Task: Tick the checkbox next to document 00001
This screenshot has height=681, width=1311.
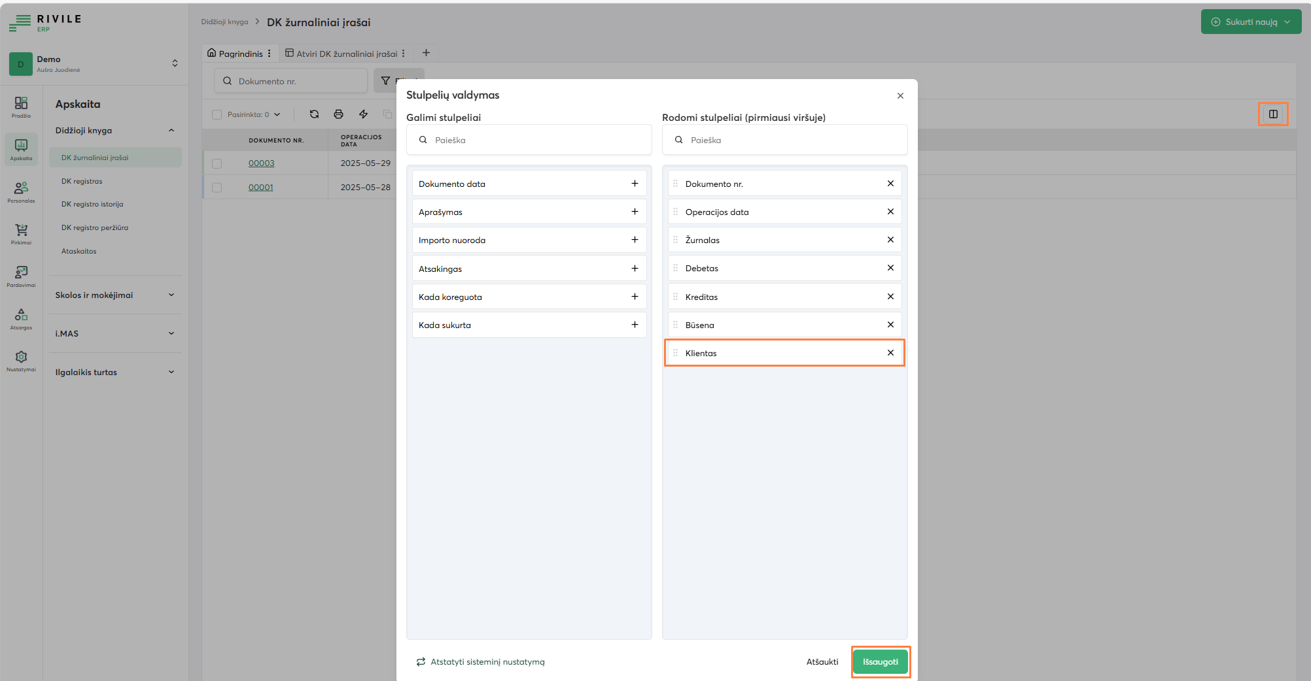Action: 217,187
